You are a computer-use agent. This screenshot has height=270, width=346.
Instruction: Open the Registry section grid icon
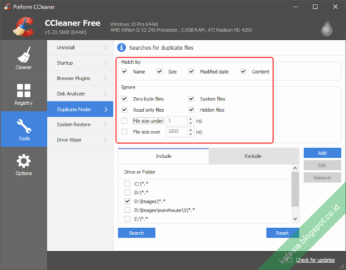coord(24,90)
